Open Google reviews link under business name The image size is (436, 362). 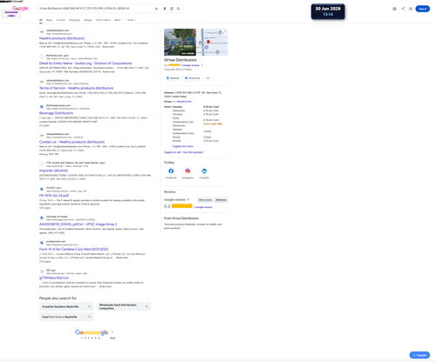(x=190, y=65)
